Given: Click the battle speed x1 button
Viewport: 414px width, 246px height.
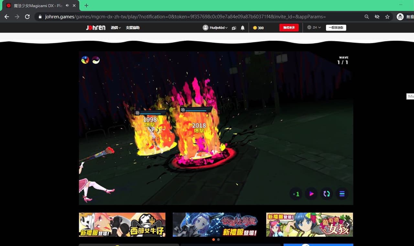Looking at the screenshot, I should [296, 194].
